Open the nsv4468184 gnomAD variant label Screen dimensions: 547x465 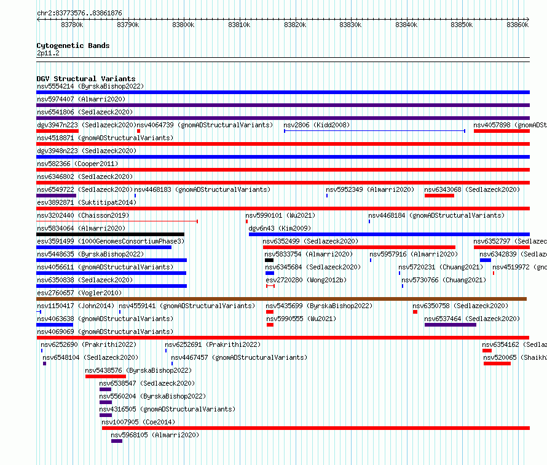coord(436,215)
